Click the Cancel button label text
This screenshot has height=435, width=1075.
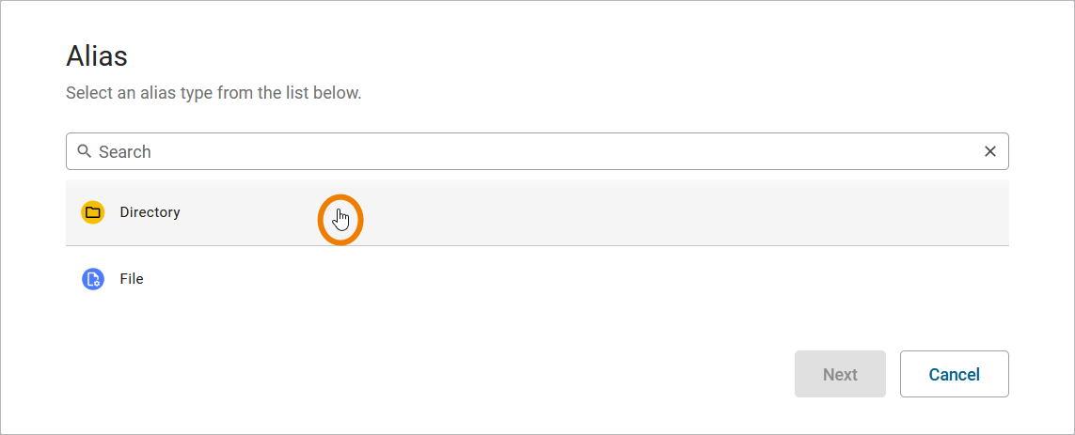[x=954, y=374]
